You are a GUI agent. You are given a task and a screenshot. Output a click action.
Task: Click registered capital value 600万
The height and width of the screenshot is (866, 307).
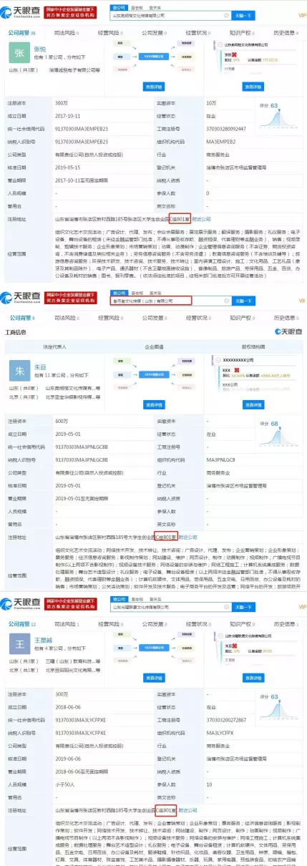click(x=62, y=422)
